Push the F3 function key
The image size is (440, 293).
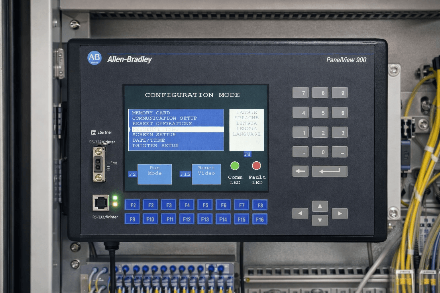click(169, 205)
